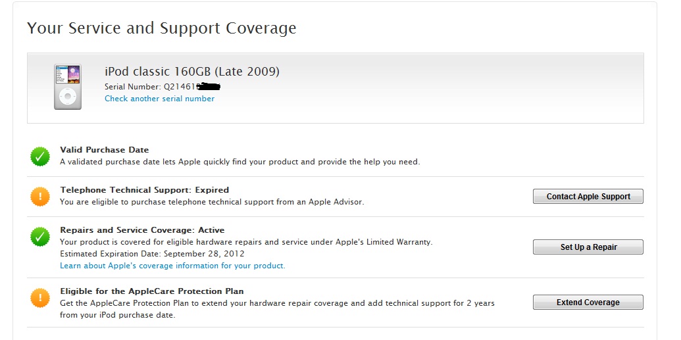Select the Repairs and Service Coverage: Active heading
Screen dimensions: 681x340
pyautogui.click(x=142, y=230)
